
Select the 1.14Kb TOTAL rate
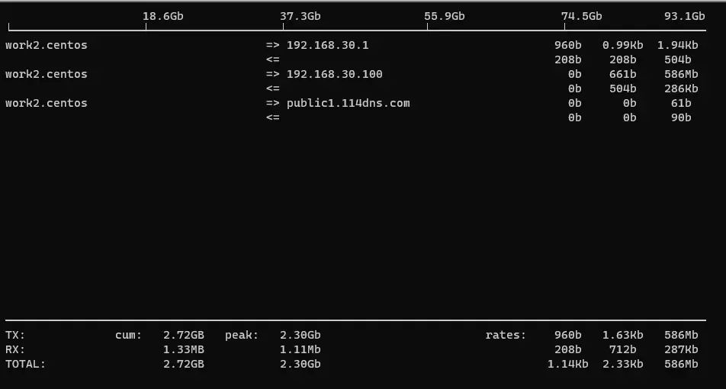568,364
